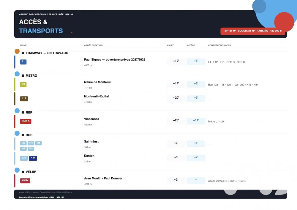The image size is (297, 210).
Task: Select the green L9 métro badge
Action: 23,84
